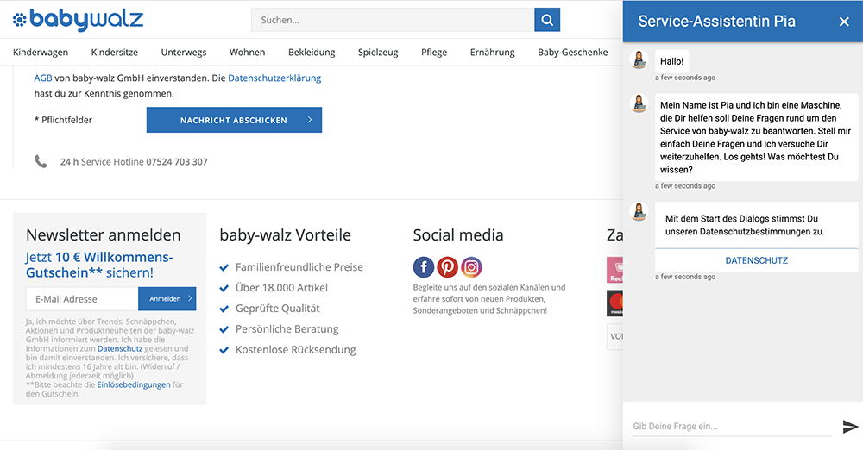Image resolution: width=863 pixels, height=450 pixels.
Task: Click the Service Hotline number 07524 703 307
Action: (177, 162)
